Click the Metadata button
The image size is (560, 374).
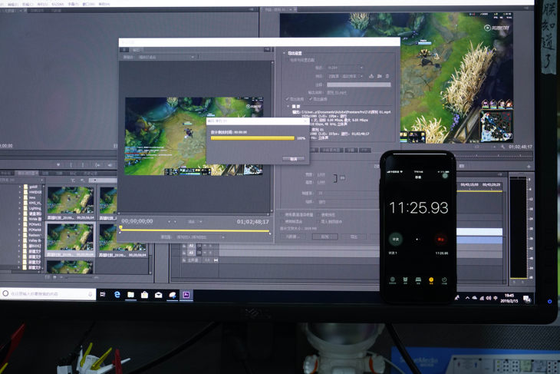click(293, 237)
